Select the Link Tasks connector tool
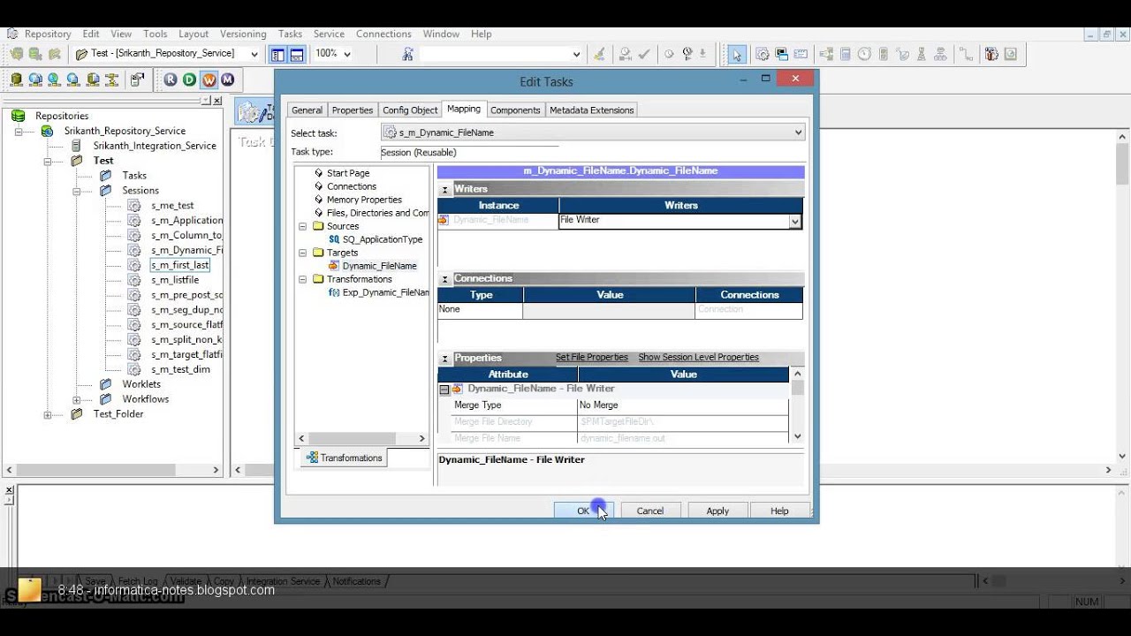The image size is (1131, 636). click(966, 54)
